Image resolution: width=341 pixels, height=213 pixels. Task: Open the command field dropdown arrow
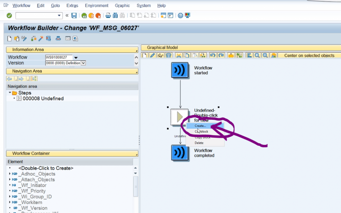[59, 16]
